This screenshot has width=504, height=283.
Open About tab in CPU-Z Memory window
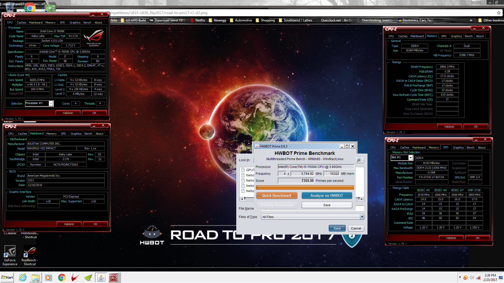480,36
